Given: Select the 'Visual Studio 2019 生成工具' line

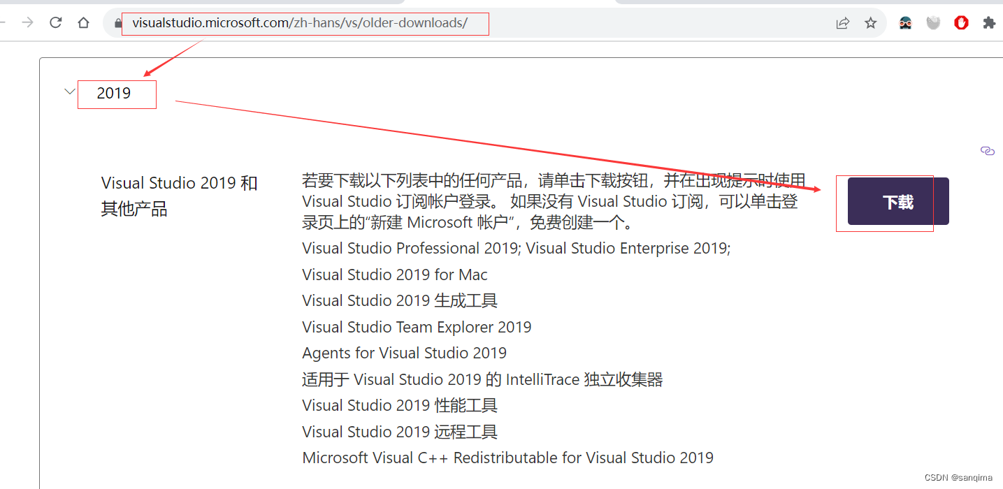Looking at the screenshot, I should point(400,300).
